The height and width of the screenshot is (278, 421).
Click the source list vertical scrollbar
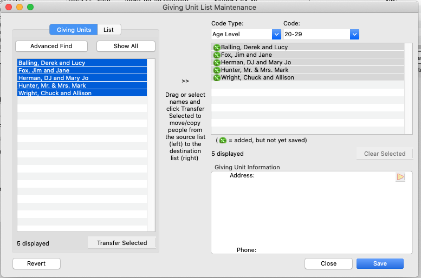coord(151,146)
